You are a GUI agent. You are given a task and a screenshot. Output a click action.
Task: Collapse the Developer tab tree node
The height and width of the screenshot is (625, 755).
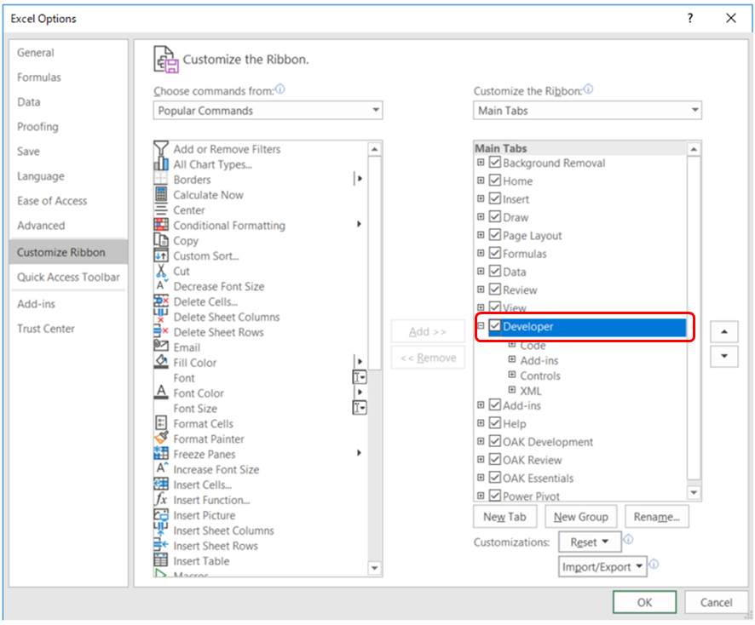coord(481,326)
